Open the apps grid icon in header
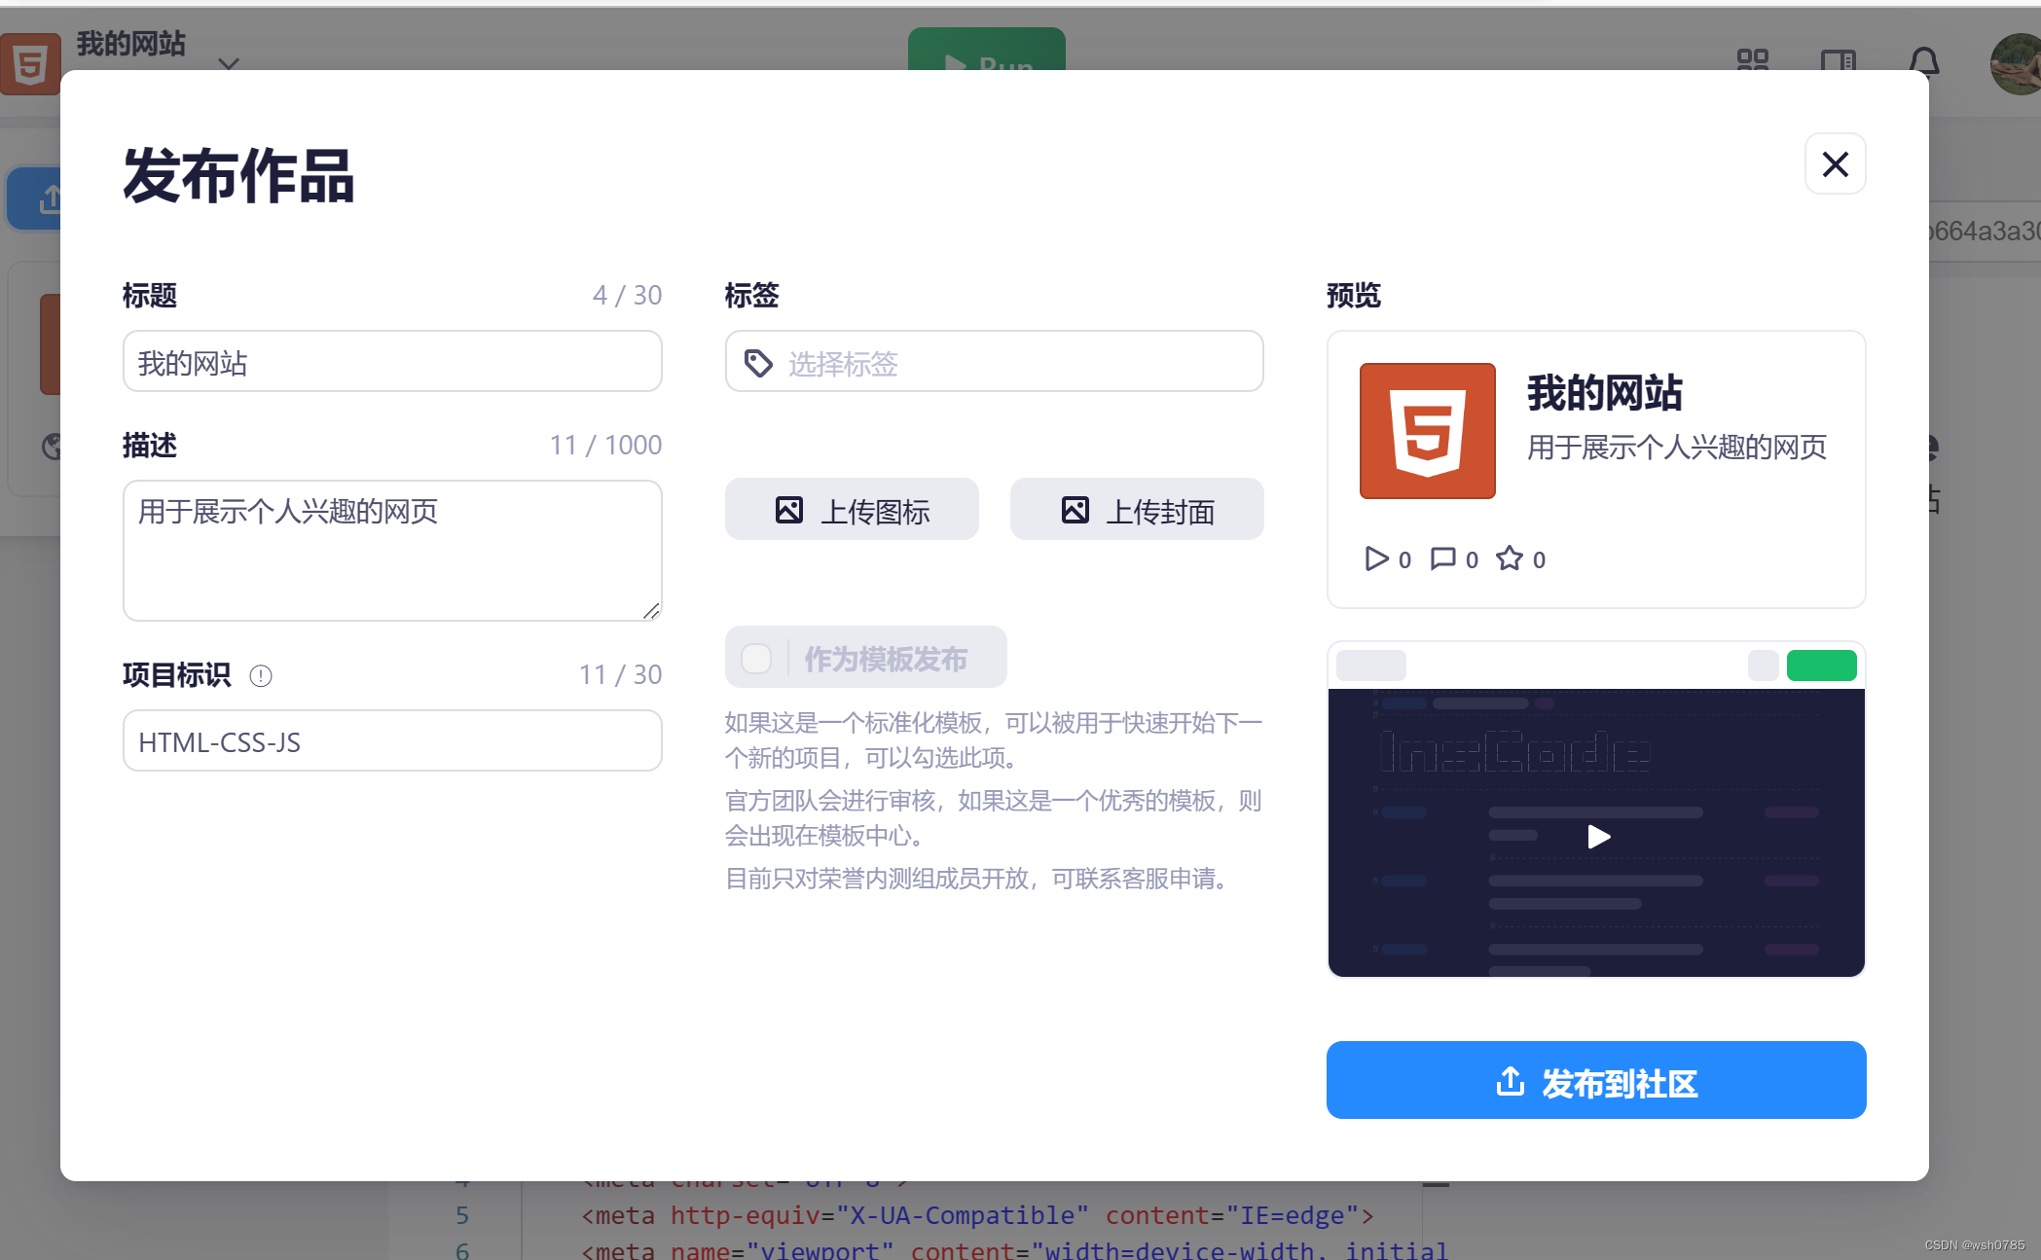This screenshot has height=1260, width=2041. tap(1752, 60)
